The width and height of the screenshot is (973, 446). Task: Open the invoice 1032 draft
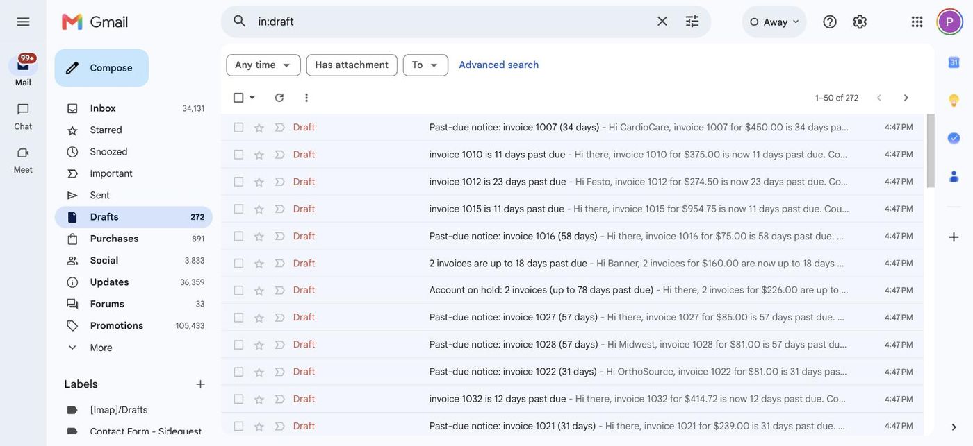point(572,400)
